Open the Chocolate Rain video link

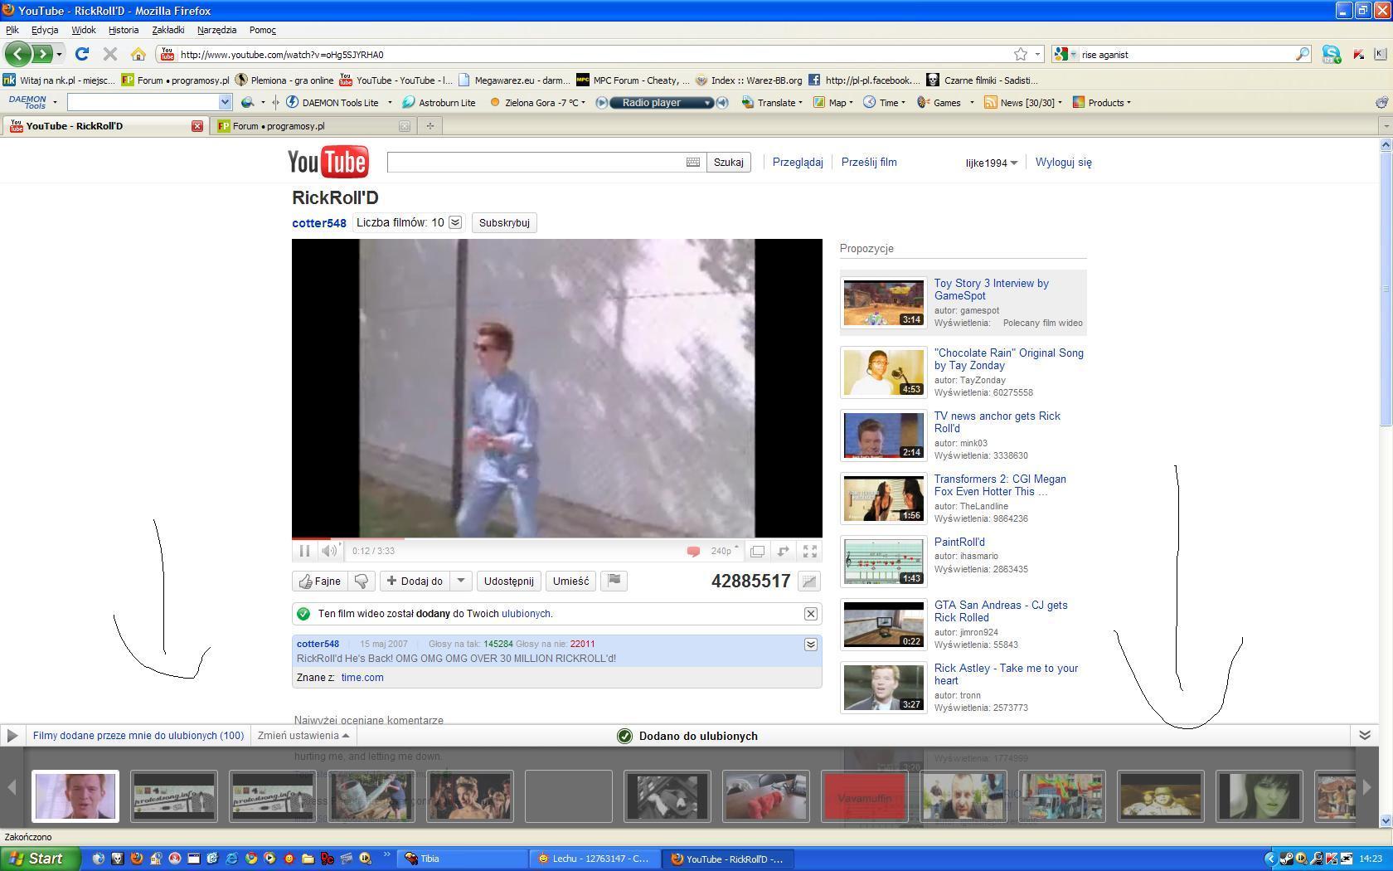click(x=1008, y=359)
